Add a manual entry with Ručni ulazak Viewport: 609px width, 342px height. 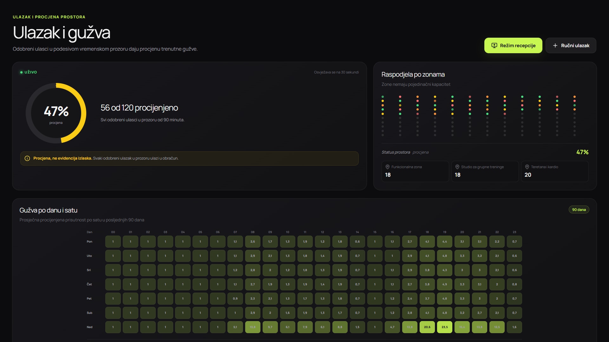(x=571, y=46)
